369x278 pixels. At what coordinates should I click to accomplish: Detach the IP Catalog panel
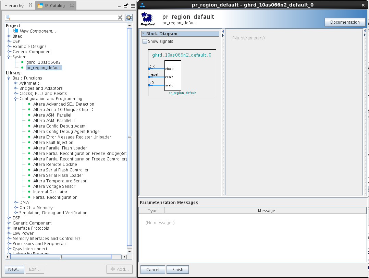coord(126,6)
